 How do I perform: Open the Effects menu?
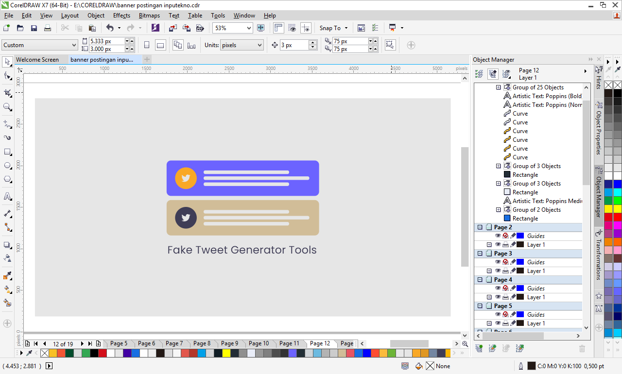click(x=121, y=16)
